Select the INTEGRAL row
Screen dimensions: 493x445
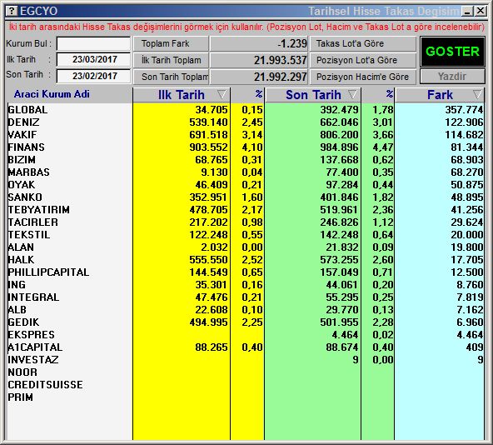tap(245, 297)
